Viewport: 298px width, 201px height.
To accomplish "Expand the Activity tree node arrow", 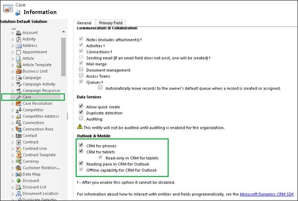I will click(x=13, y=39).
